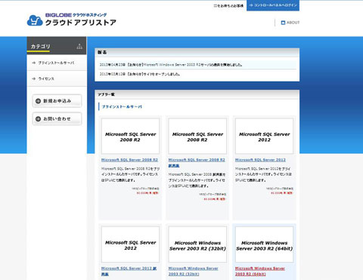This screenshot has width=363, height=280.
Task: Click the お問い合わせ button
Action: [57, 118]
